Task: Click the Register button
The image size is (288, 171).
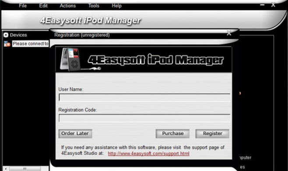Action: coord(212,133)
